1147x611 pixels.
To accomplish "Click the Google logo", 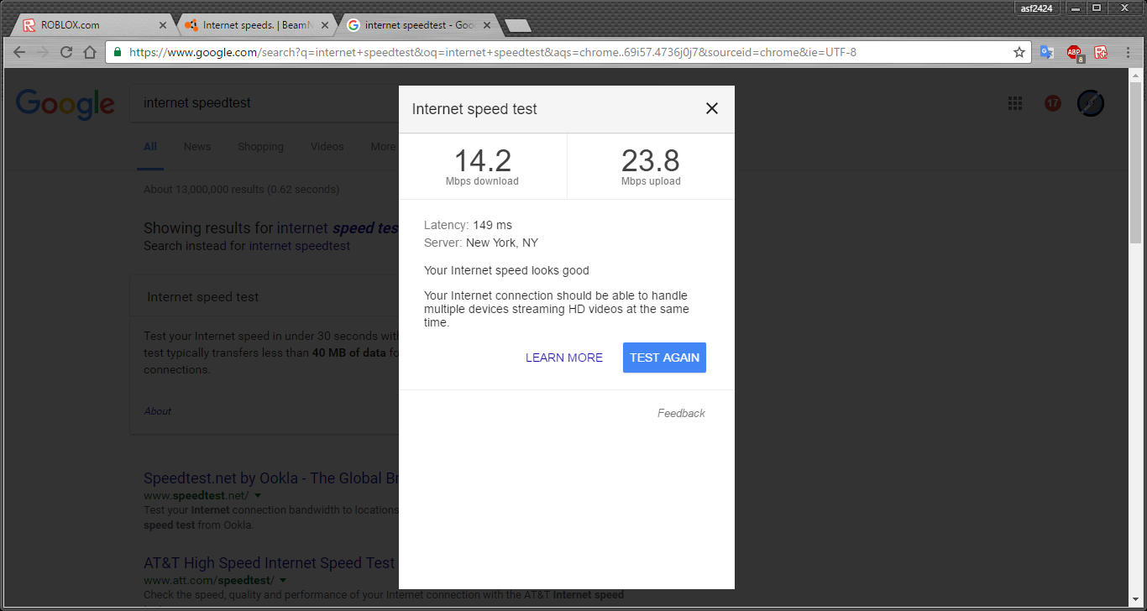I will (x=65, y=104).
